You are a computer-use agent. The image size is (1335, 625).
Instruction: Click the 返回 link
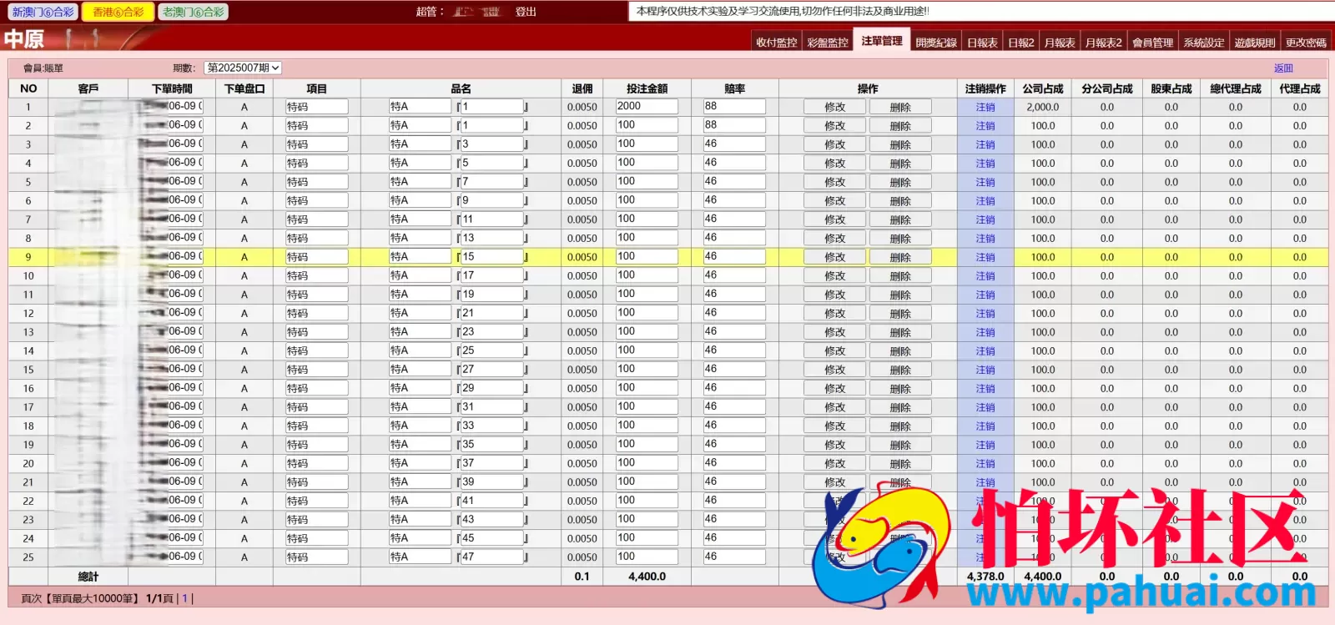coord(1283,68)
